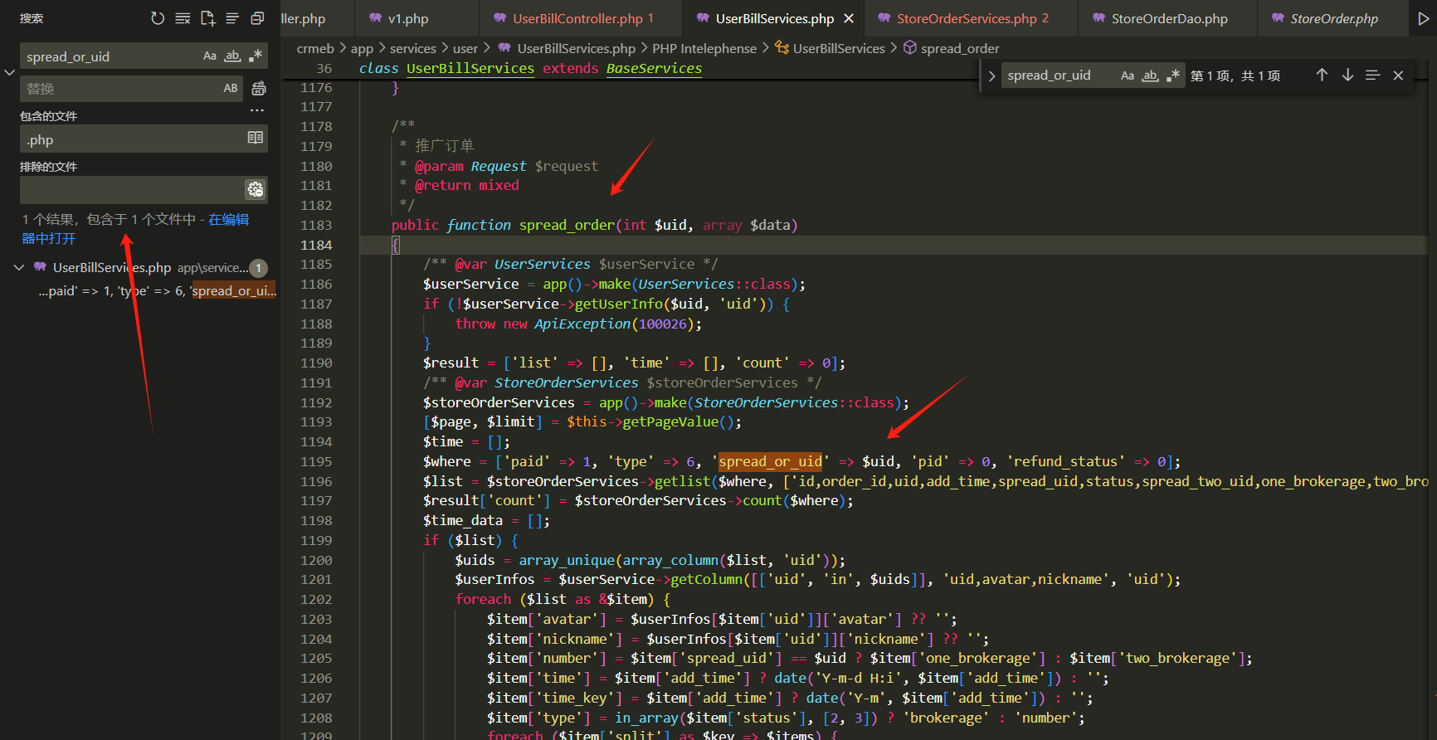Screen dimensions: 1437x740
Task: Switch results to tree view icon
Action: pos(232,18)
